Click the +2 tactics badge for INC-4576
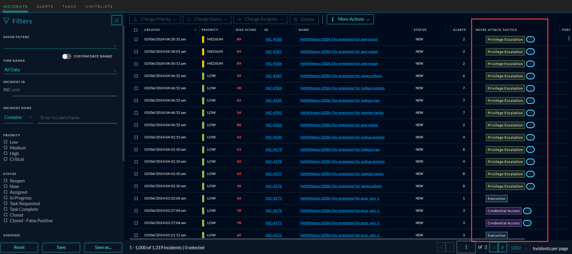 point(530,186)
